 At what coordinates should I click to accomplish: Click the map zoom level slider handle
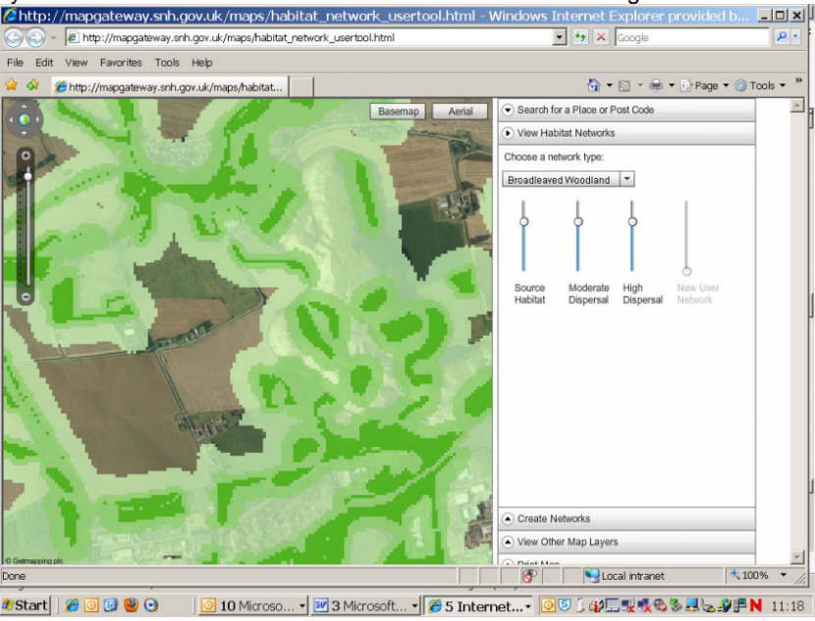coord(27,176)
